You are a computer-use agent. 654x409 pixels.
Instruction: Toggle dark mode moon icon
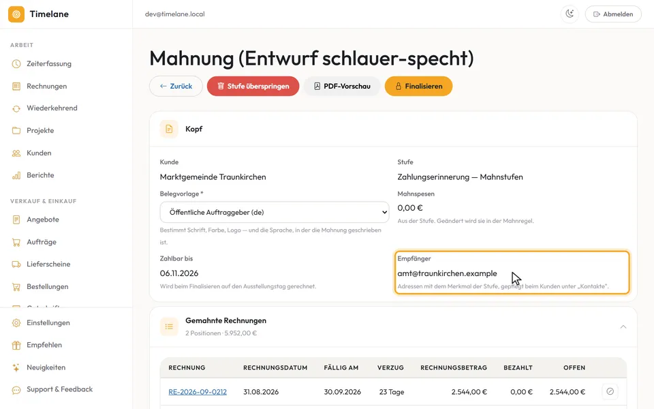[x=570, y=14]
